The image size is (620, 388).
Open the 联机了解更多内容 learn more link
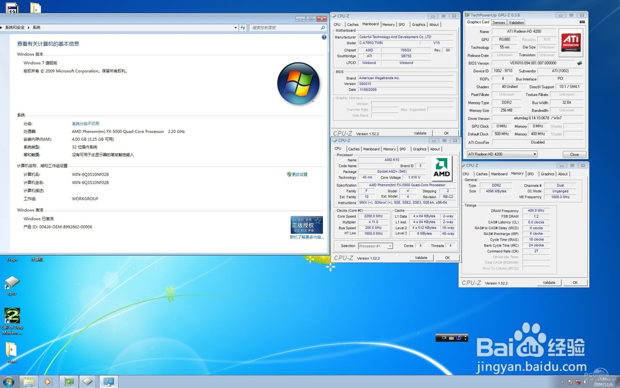[x=306, y=237]
